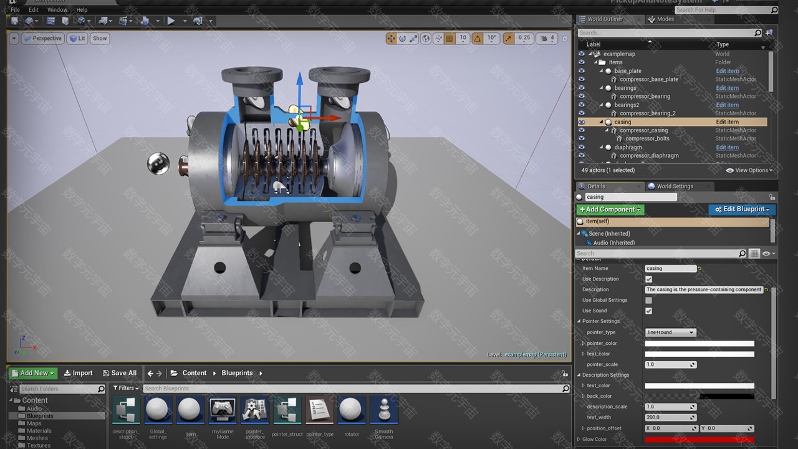The image size is (798, 449).
Task: Toggle world/local coordinate space globe icon
Action: point(426,38)
